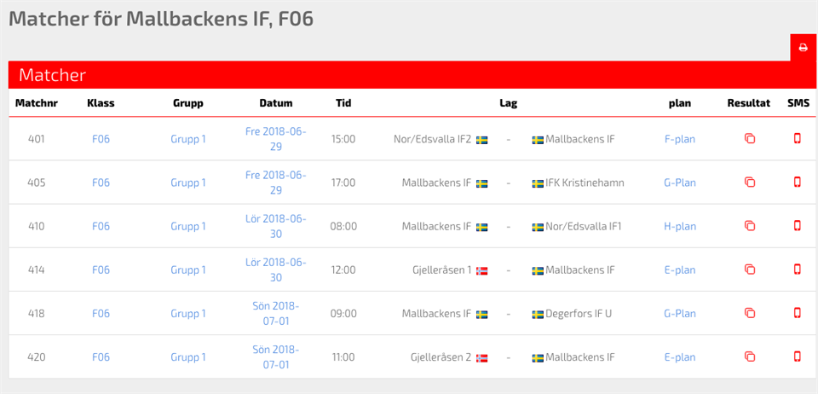This screenshot has height=394, width=818.
Task: Click SMS phone icon for match 418
Action: pos(798,313)
